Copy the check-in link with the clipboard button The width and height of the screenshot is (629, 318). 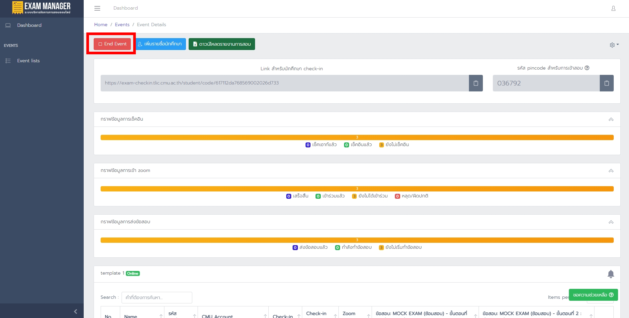click(476, 83)
